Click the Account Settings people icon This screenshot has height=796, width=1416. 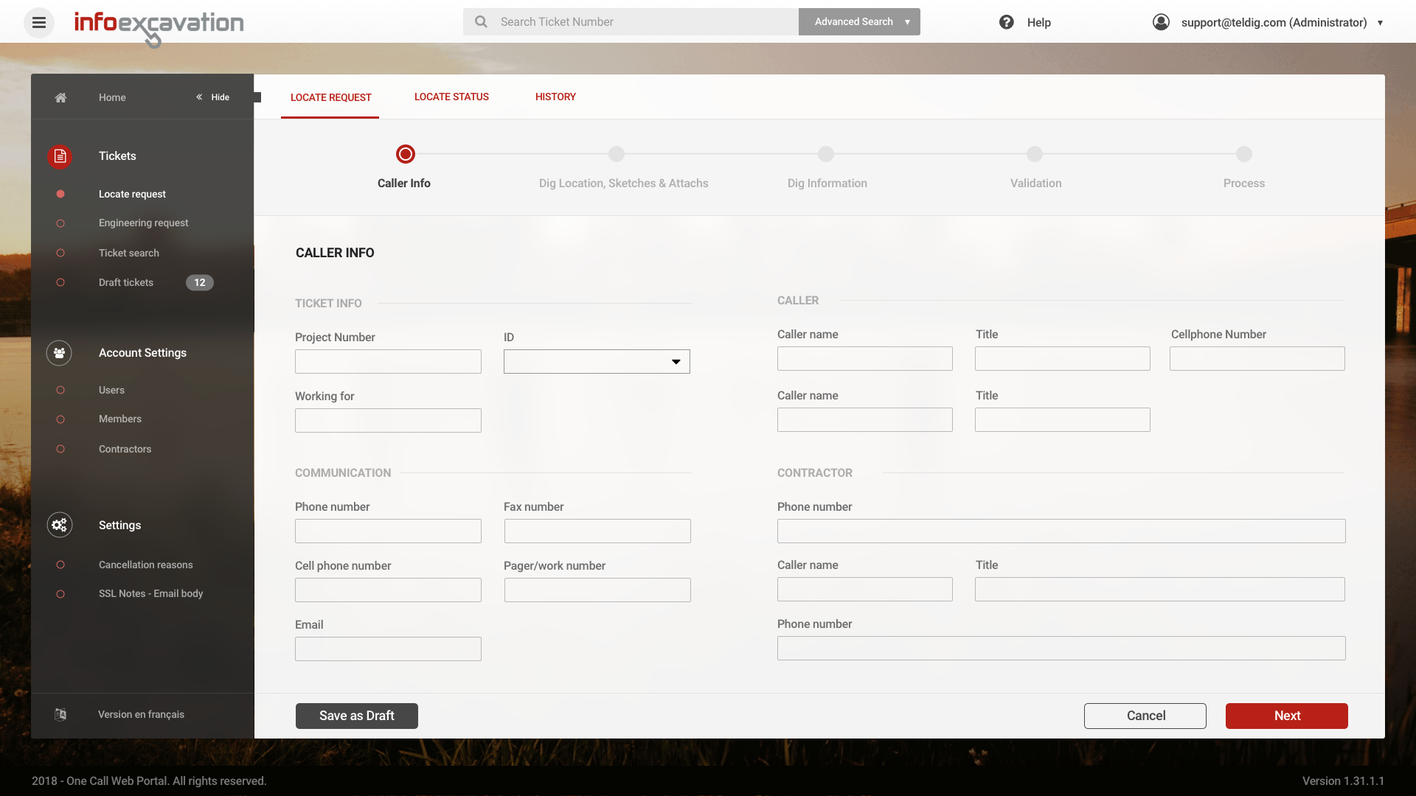[59, 353]
